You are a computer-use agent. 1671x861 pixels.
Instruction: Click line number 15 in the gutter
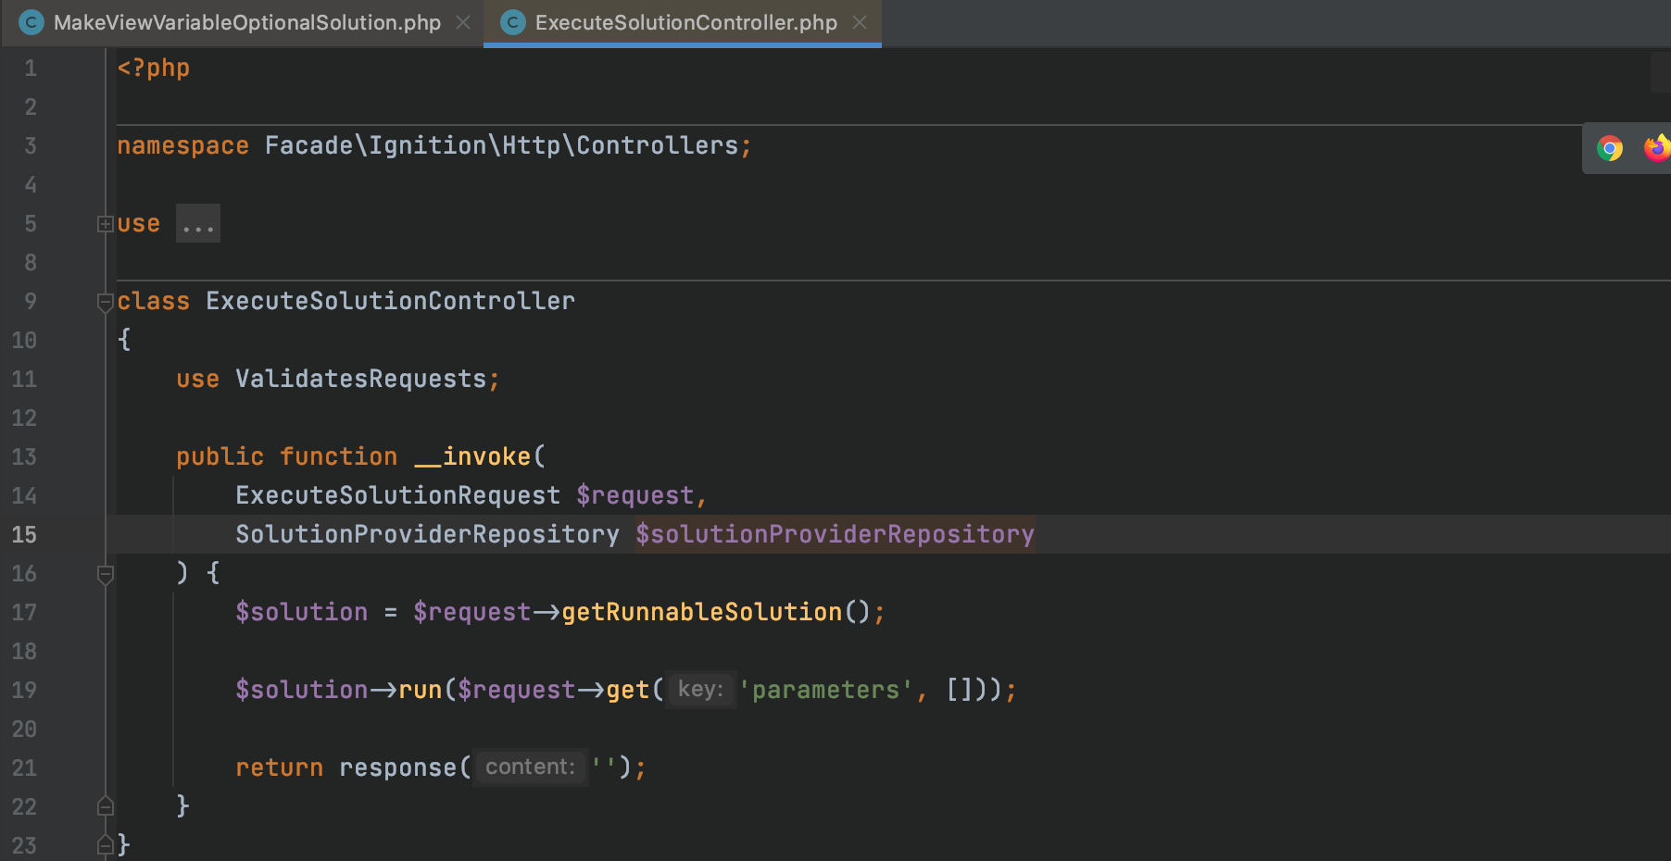pyautogui.click(x=24, y=535)
